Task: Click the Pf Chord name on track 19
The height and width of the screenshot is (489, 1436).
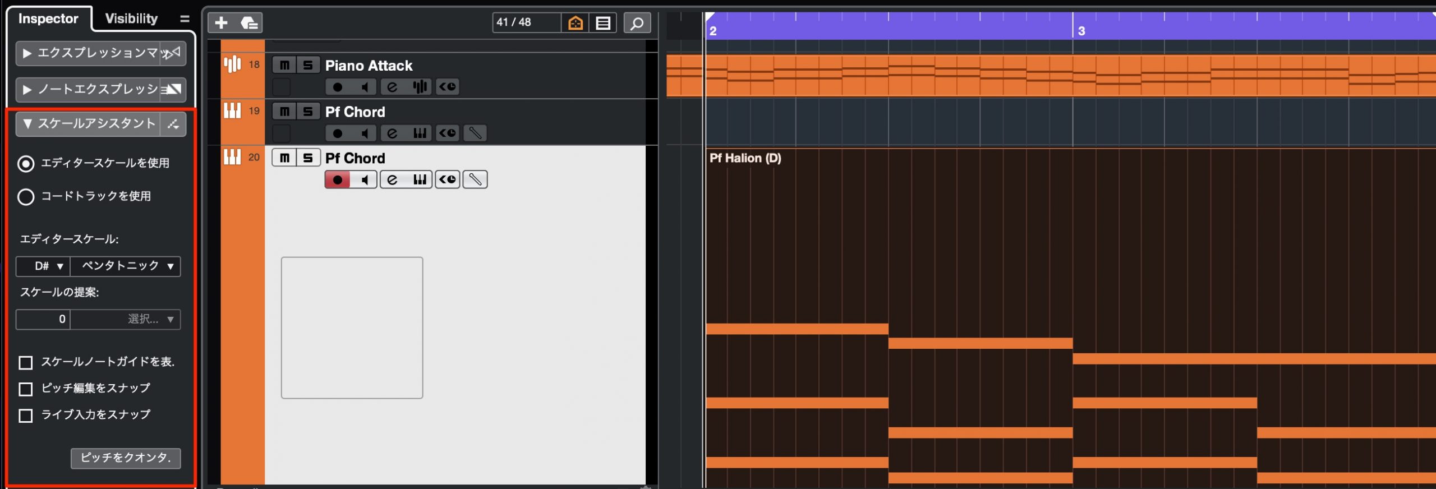Action: (x=355, y=112)
